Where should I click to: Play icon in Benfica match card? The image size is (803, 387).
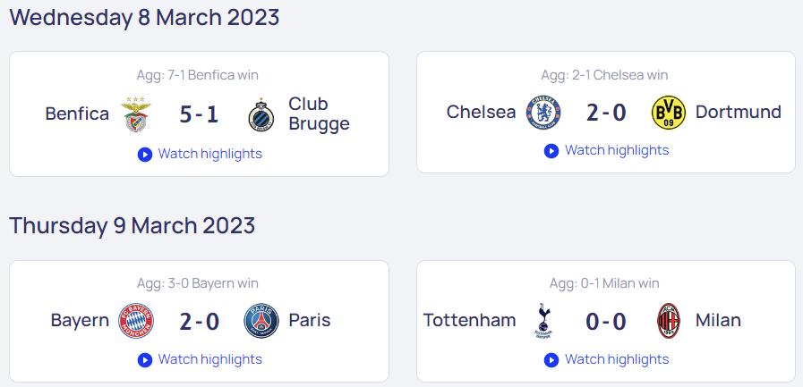(x=145, y=155)
